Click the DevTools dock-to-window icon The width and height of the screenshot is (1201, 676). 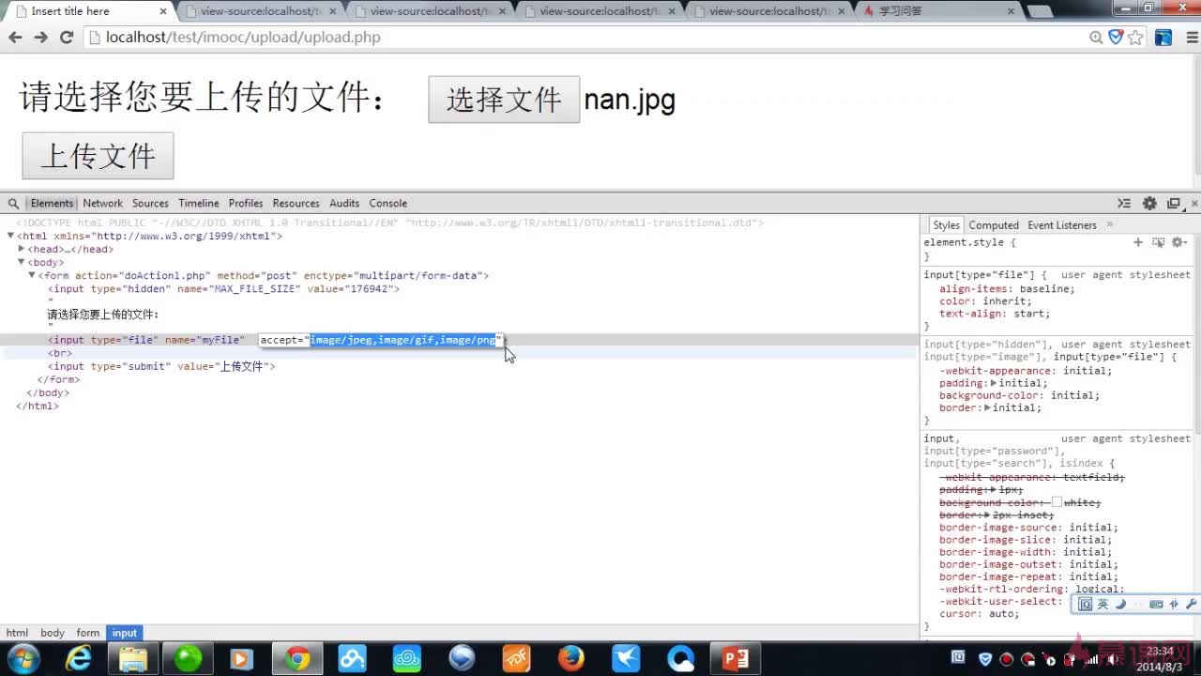click(1173, 204)
